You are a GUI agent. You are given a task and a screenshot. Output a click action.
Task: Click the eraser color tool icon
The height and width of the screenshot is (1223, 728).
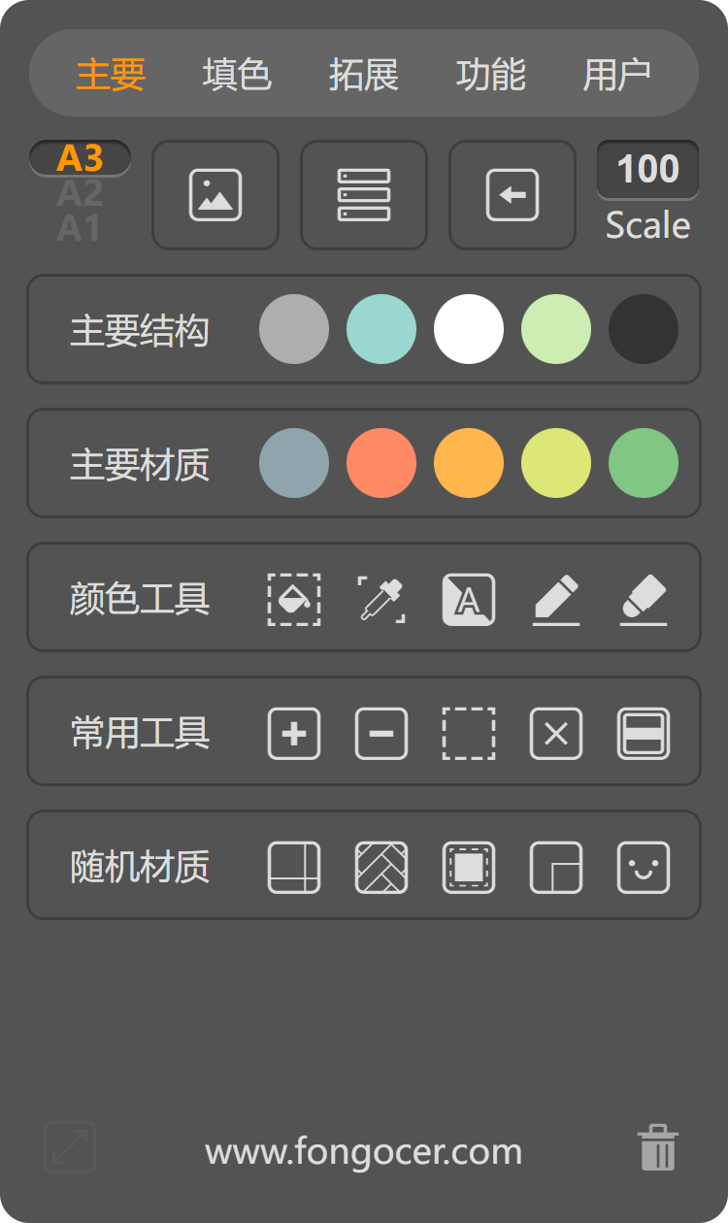(x=644, y=599)
